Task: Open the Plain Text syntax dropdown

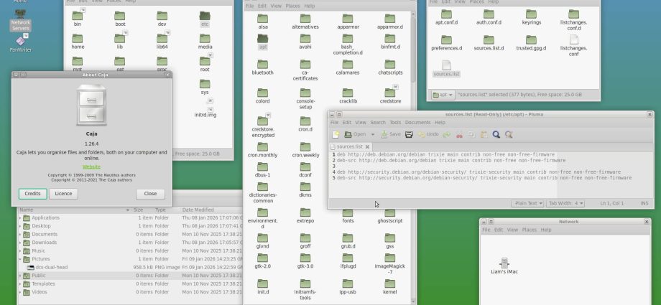Action: click(x=527, y=204)
